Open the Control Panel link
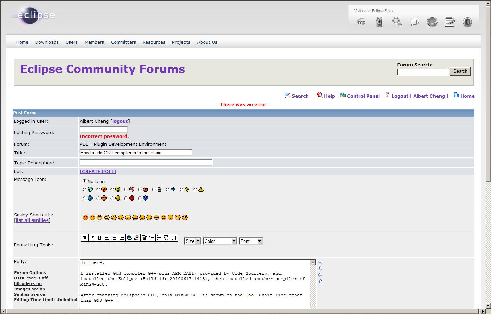This screenshot has height=315, width=492. coord(360,96)
